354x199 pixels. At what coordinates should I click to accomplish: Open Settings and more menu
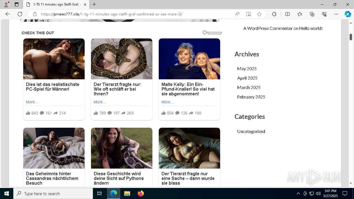point(336,14)
